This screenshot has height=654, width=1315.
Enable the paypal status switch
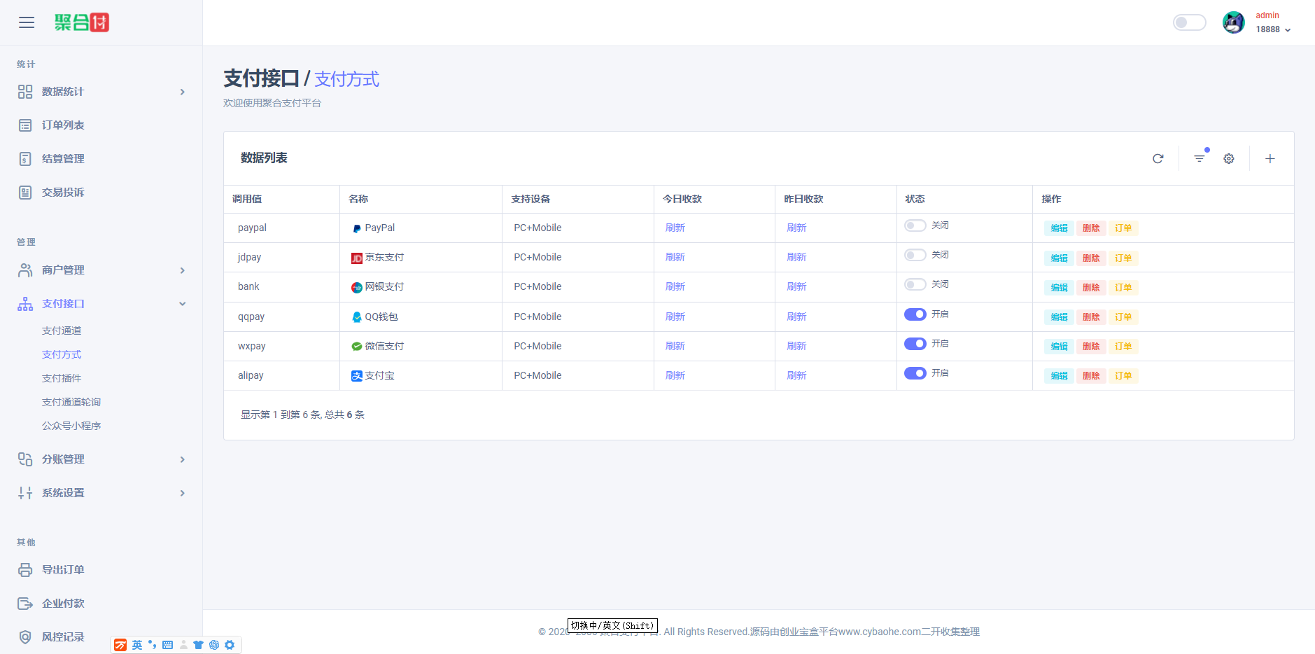[915, 225]
